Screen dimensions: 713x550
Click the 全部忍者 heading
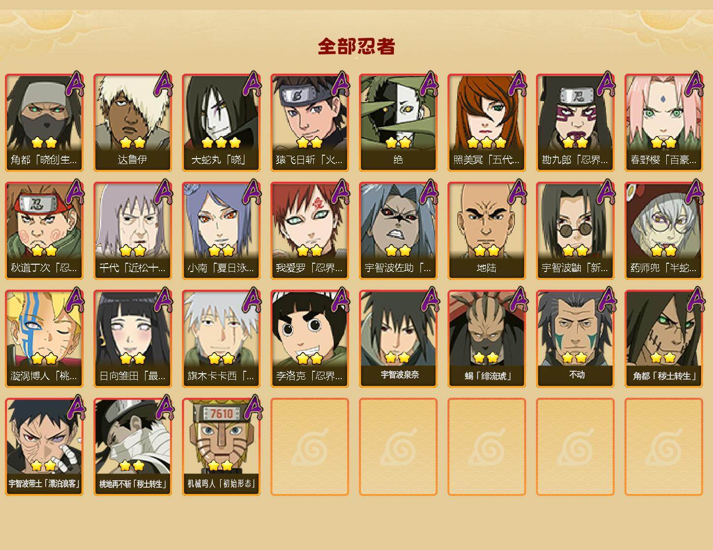[x=356, y=47]
